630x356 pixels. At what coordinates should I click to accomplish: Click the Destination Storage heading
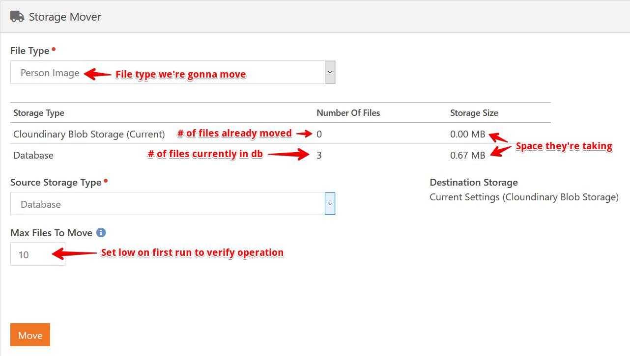point(474,183)
